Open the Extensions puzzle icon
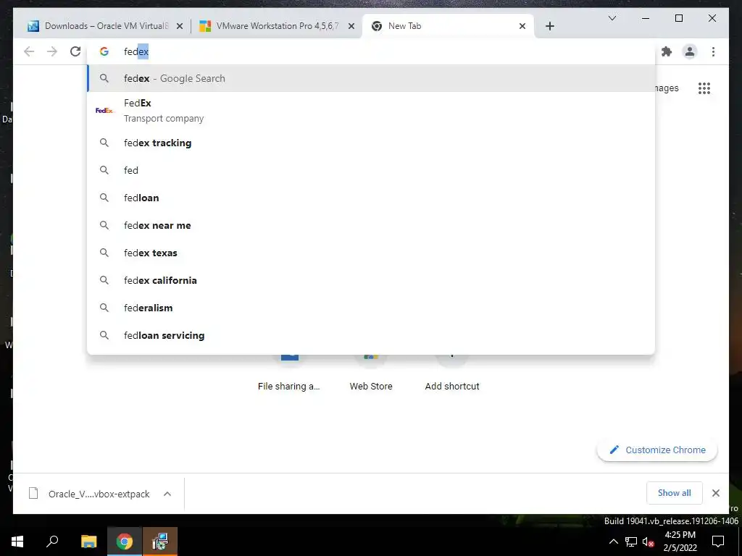The image size is (742, 556). pos(667,51)
